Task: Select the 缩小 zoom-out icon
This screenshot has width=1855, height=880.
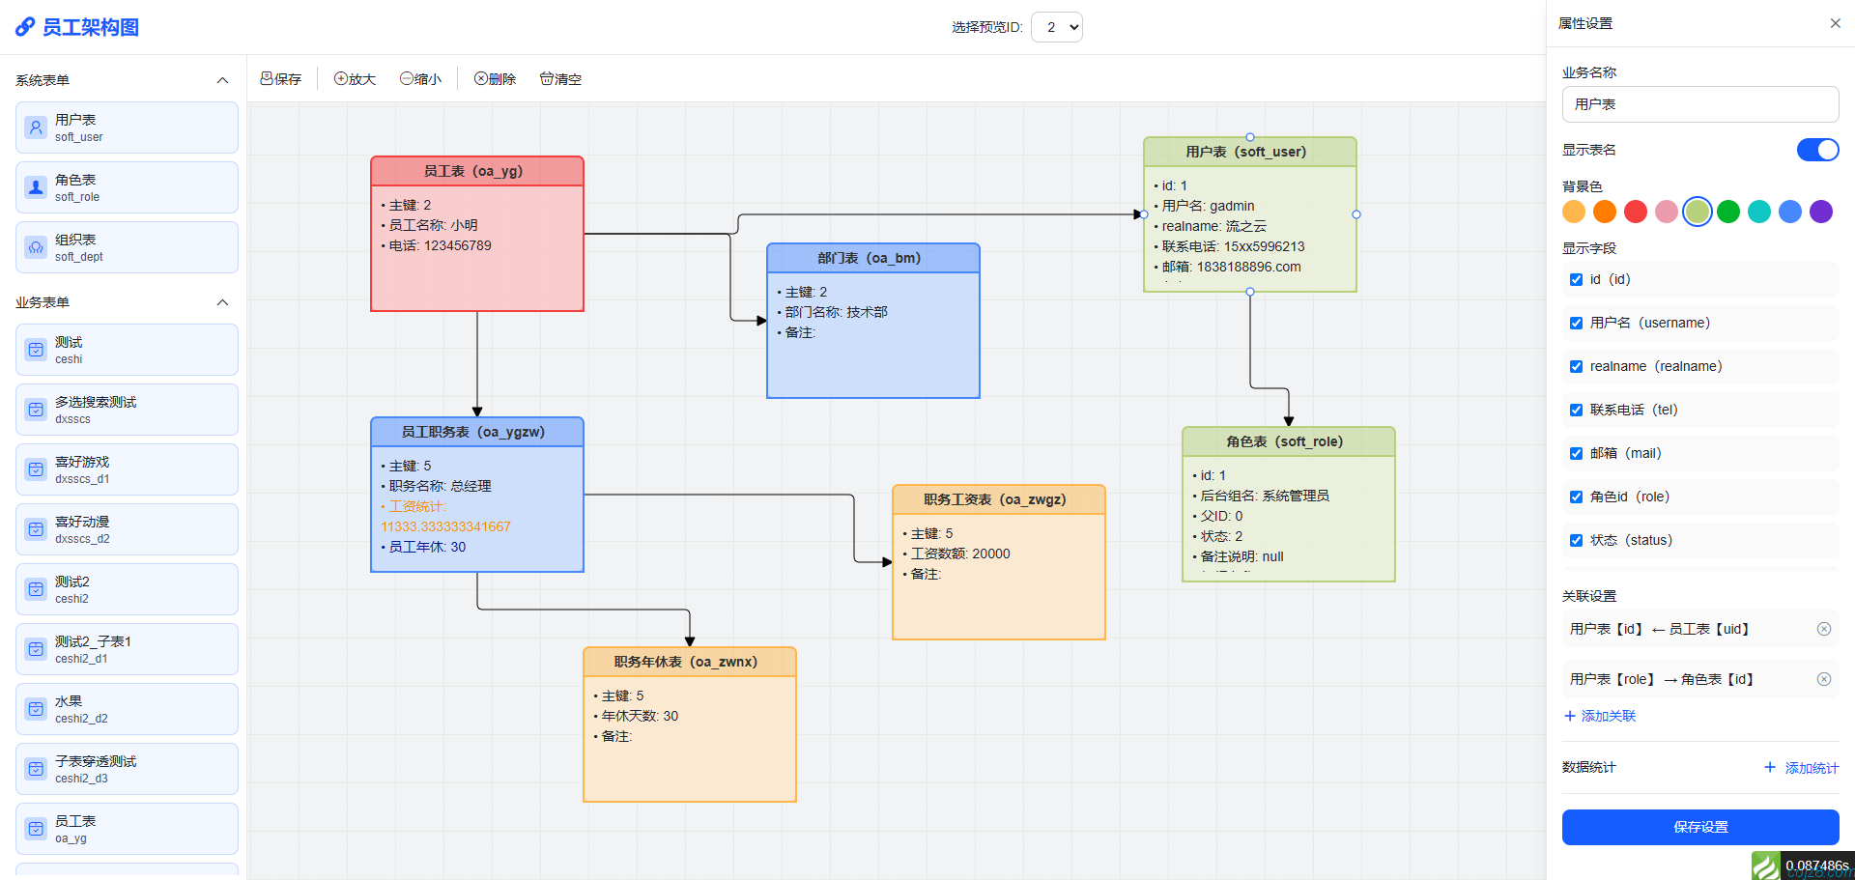Action: 406,78
